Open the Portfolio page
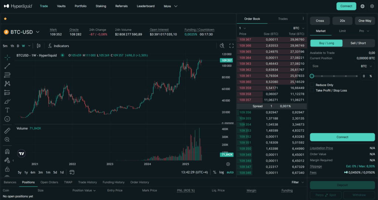Image resolution: width=378 pixels, height=200 pixels. click(x=80, y=6)
